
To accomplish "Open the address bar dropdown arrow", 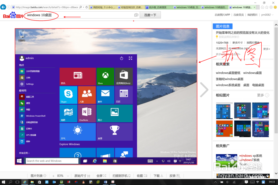I will click(83, 7).
